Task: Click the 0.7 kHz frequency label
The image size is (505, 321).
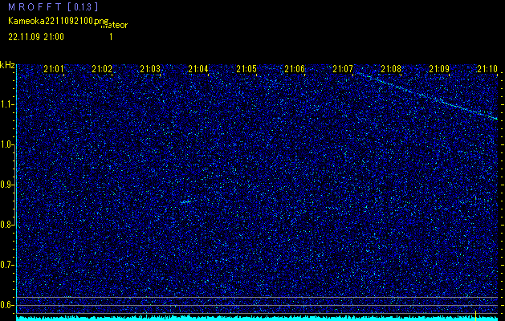Action: tap(7, 265)
